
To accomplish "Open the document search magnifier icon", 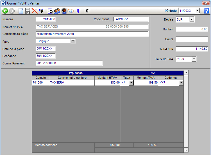I will [50, 11].
